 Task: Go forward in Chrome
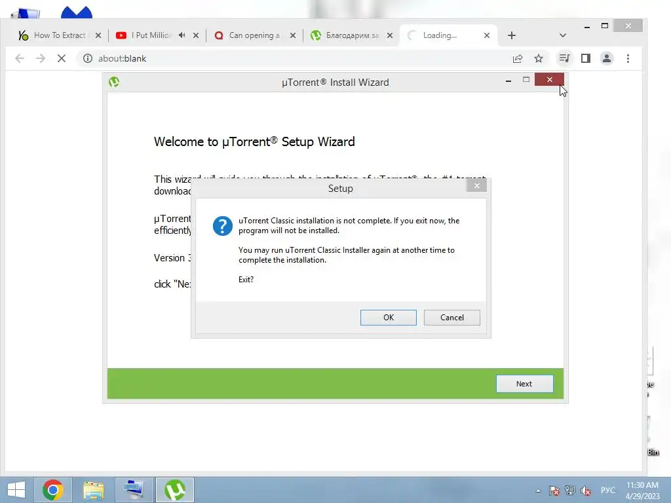click(41, 58)
